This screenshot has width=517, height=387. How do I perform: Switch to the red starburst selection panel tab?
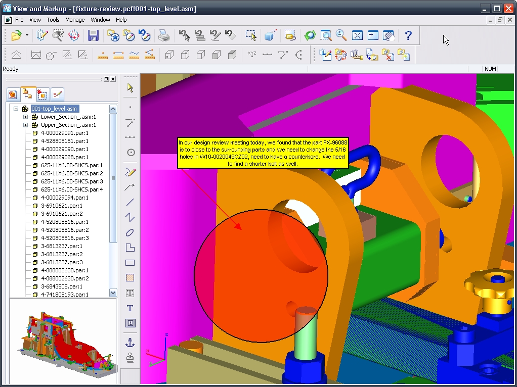pyautogui.click(x=42, y=94)
